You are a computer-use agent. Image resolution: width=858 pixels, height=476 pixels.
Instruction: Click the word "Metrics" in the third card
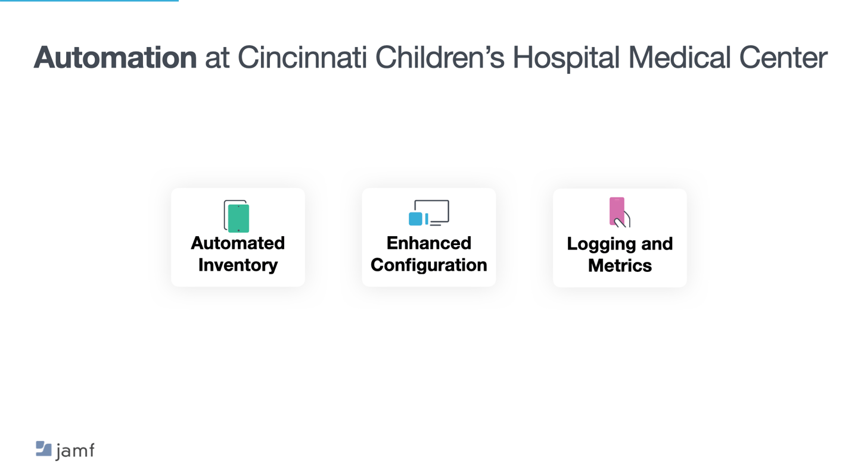tap(620, 265)
